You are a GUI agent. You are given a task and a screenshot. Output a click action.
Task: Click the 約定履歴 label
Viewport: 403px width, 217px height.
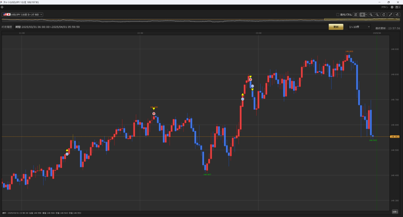tap(7, 27)
